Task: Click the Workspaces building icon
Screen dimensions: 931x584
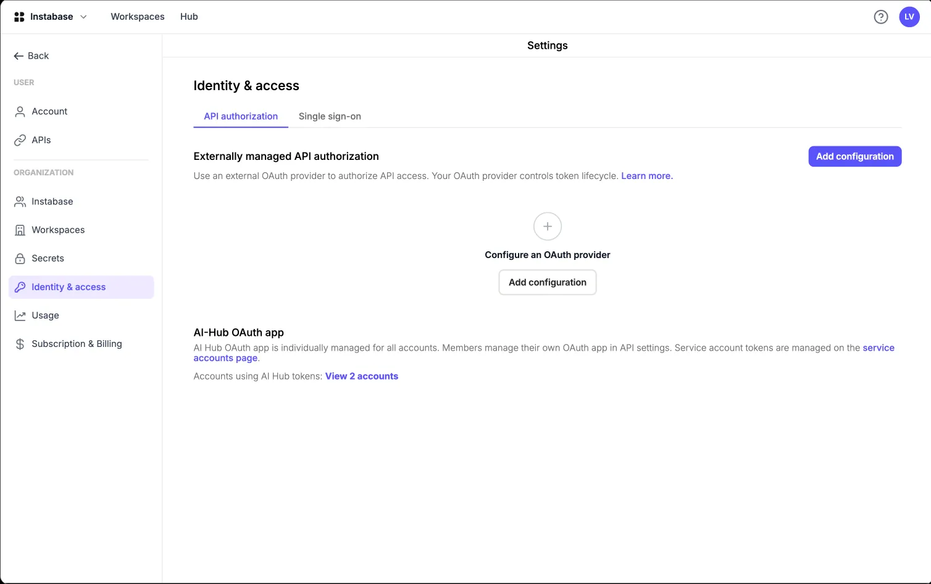Action: coord(20,230)
